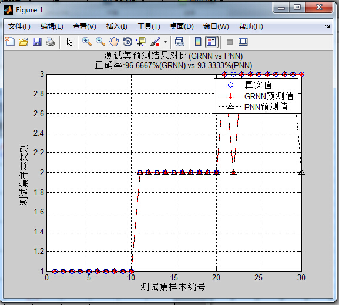
Task: Activate the Zoom In magnifier tool
Action: (x=87, y=42)
